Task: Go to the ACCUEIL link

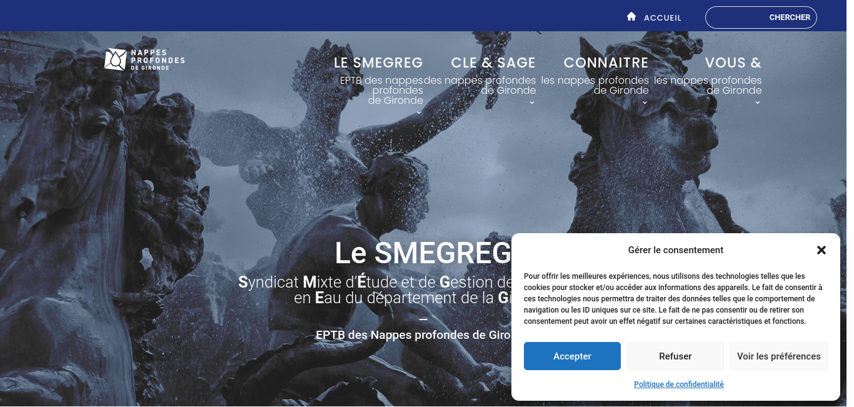Action: tap(663, 18)
